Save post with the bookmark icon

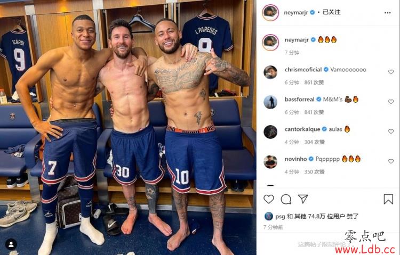(x=388, y=199)
